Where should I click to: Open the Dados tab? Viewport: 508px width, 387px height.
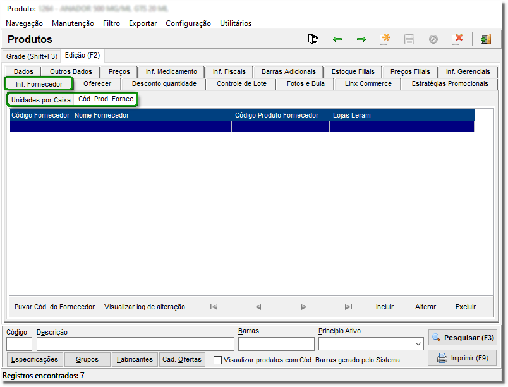point(23,71)
